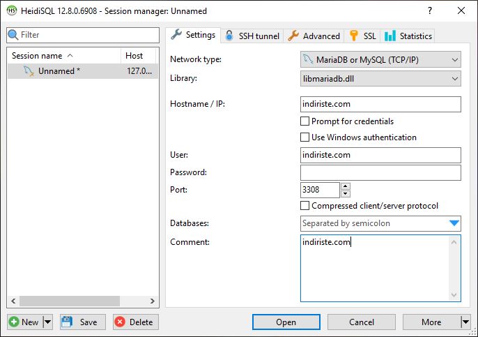Select the Unnamed session row
Screen dimensions: 478x337
tap(83, 71)
